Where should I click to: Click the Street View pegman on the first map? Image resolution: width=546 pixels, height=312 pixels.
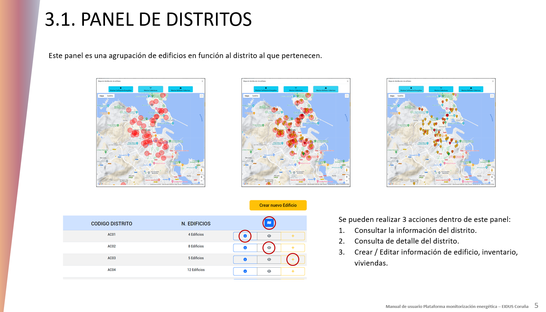coord(201,170)
